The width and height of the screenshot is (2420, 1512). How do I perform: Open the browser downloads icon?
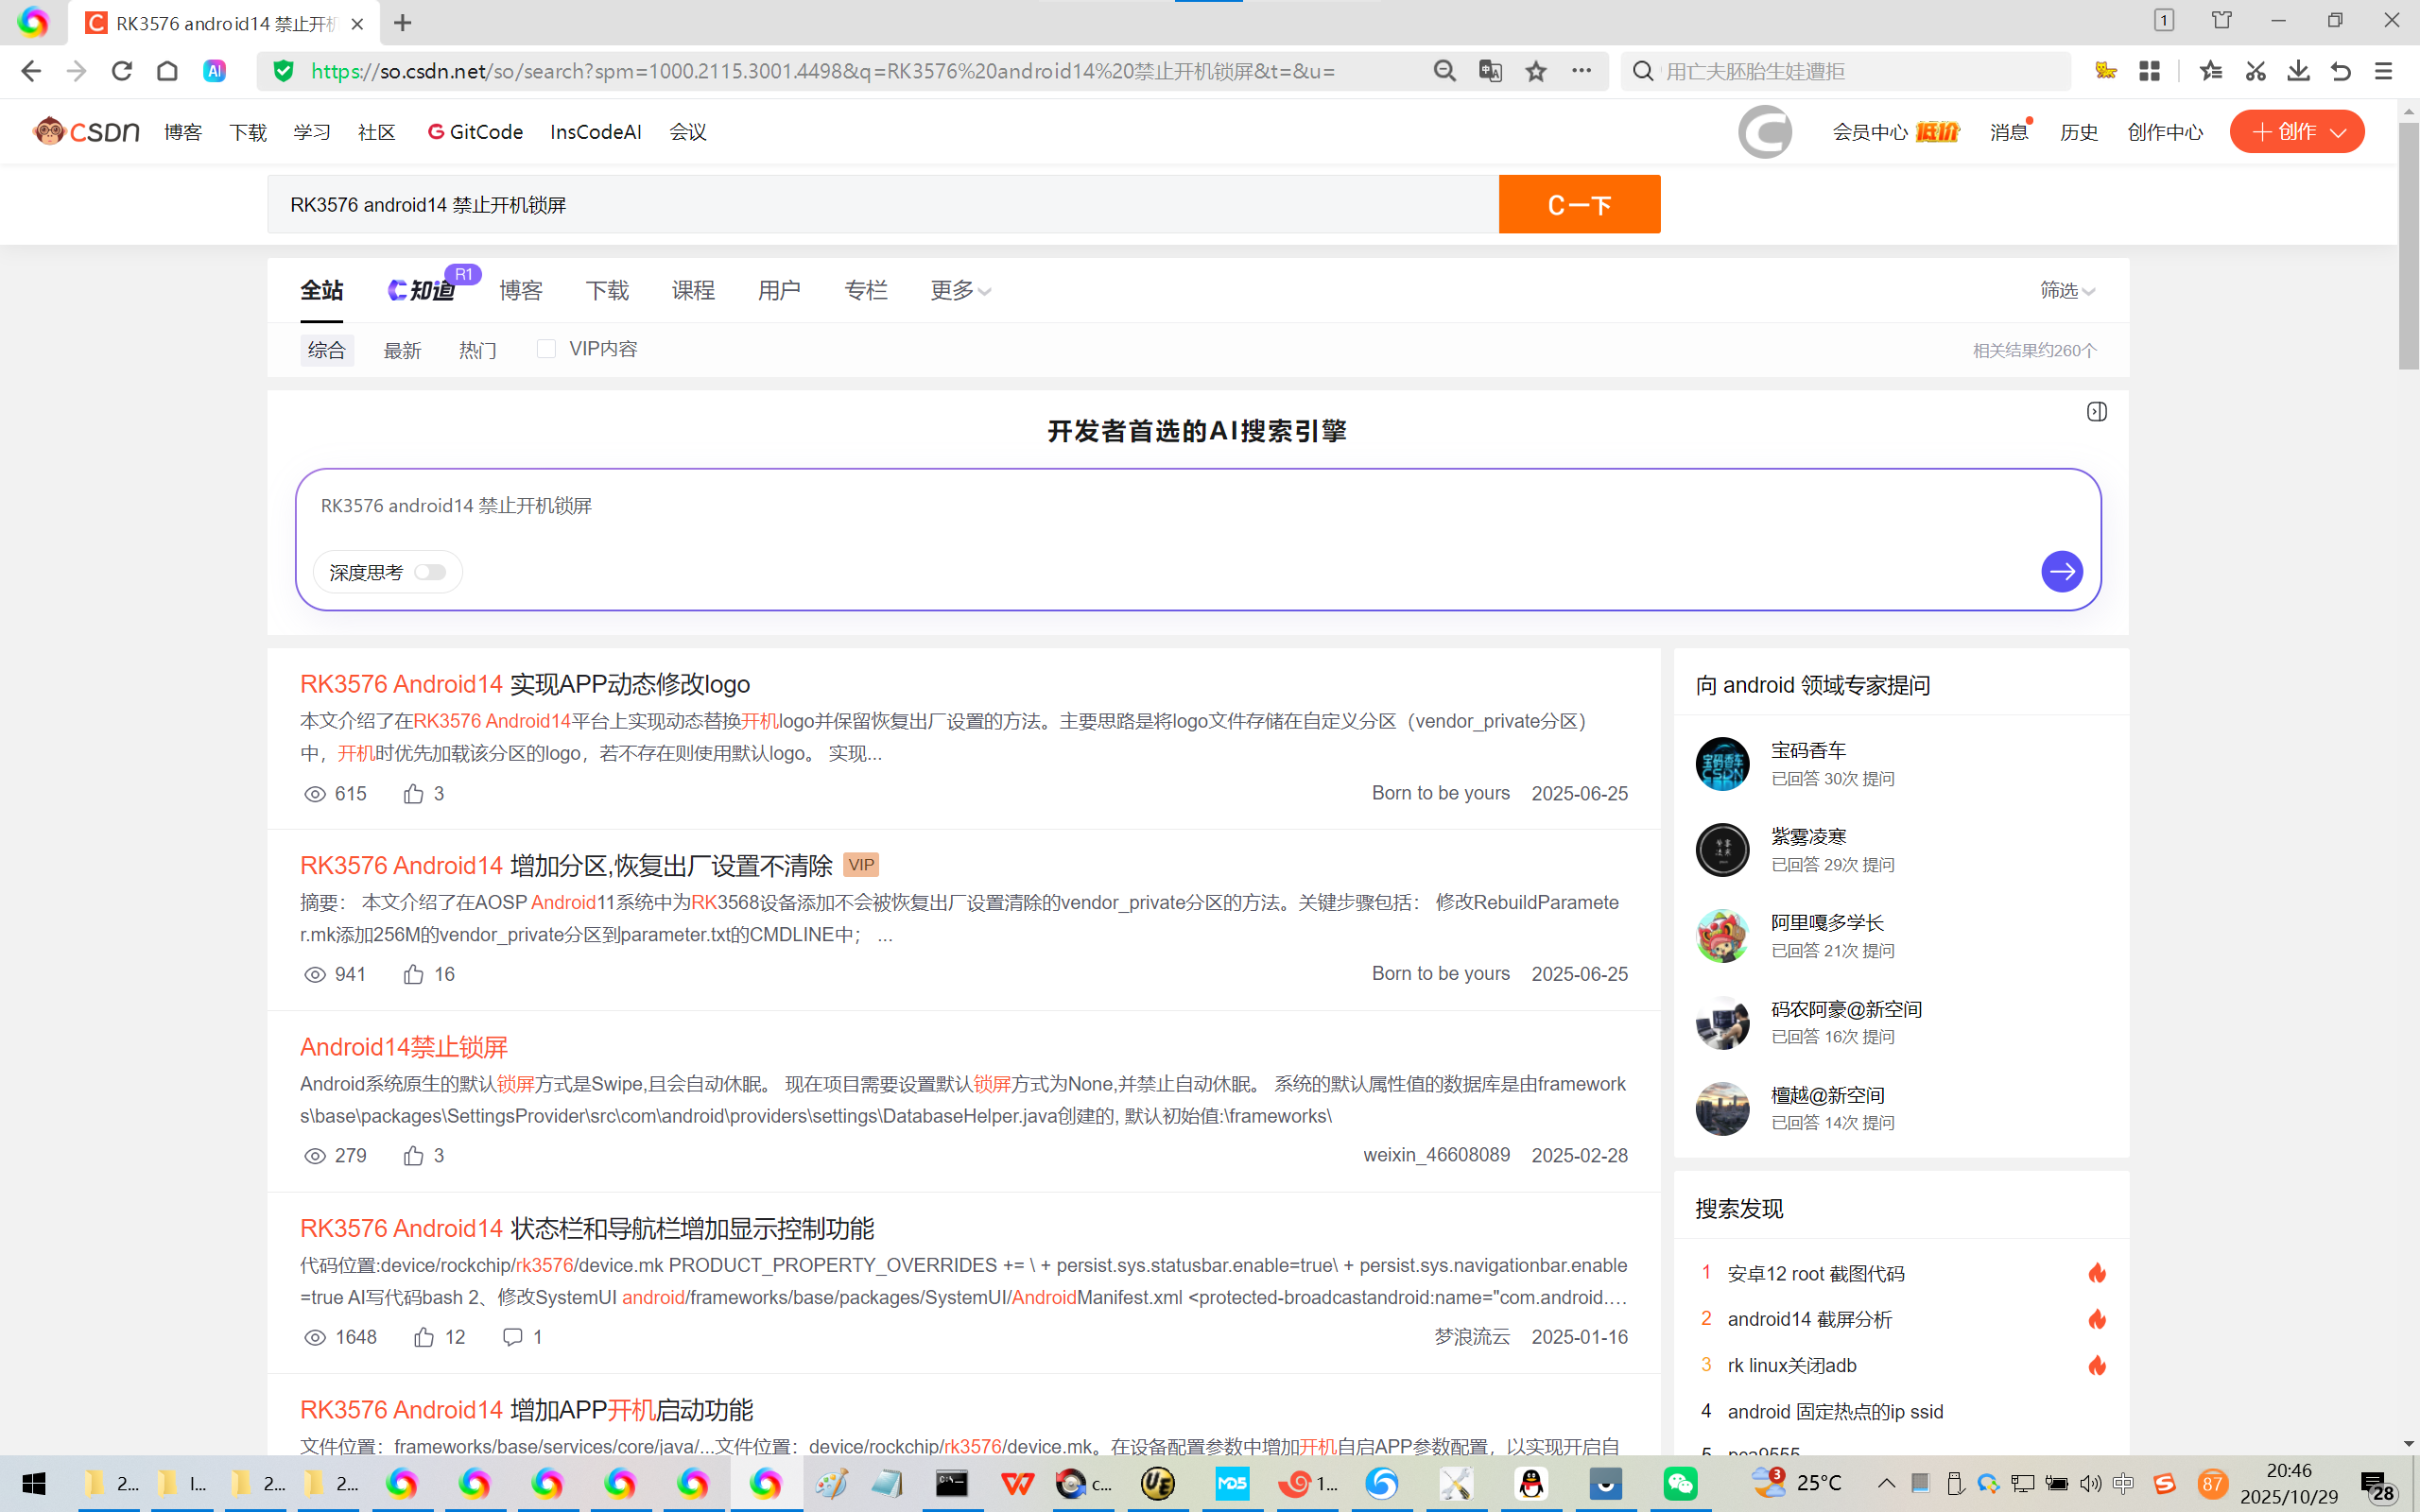2298,71
